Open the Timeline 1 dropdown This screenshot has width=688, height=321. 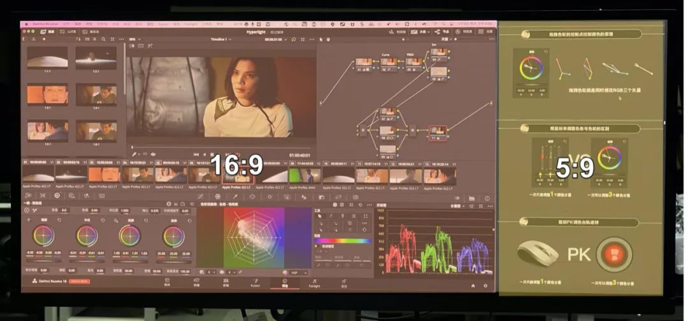pyautogui.click(x=221, y=39)
